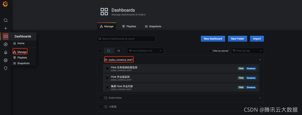
Task: Enable the Filter by starred checkbox
Action: (210, 51)
